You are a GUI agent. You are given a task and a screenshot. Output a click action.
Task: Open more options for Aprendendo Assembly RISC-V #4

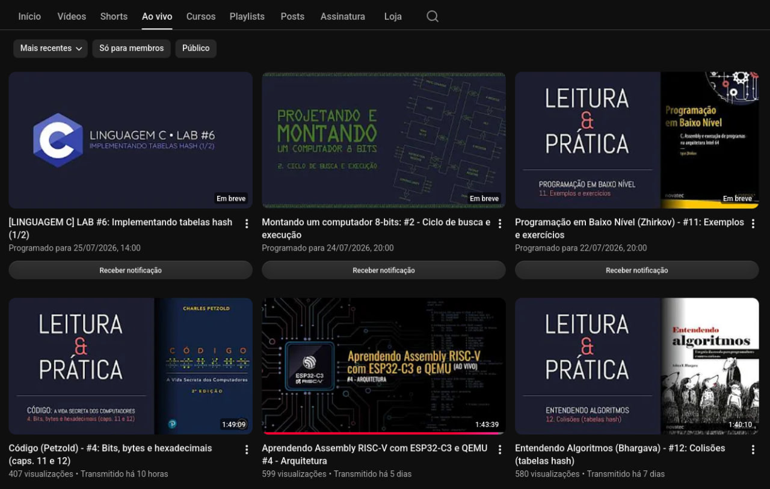(499, 450)
